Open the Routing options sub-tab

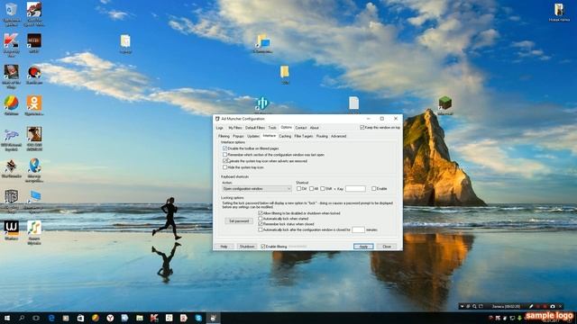coord(322,136)
